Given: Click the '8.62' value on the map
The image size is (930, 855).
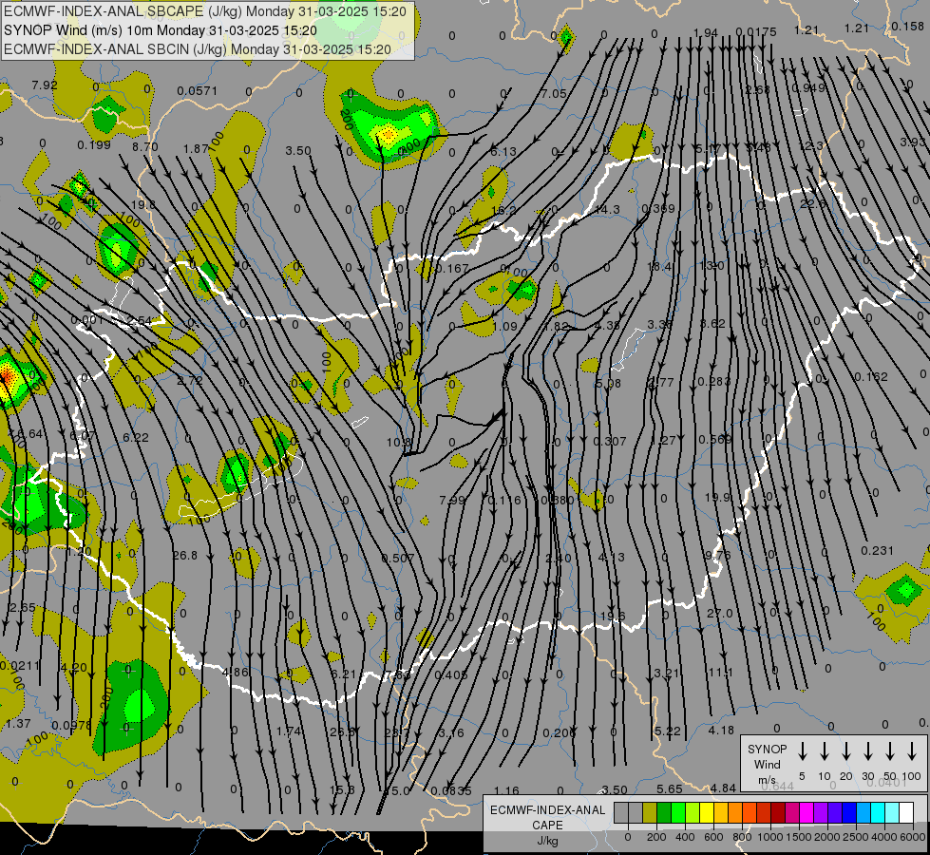Looking at the screenshot, I should click(712, 323).
